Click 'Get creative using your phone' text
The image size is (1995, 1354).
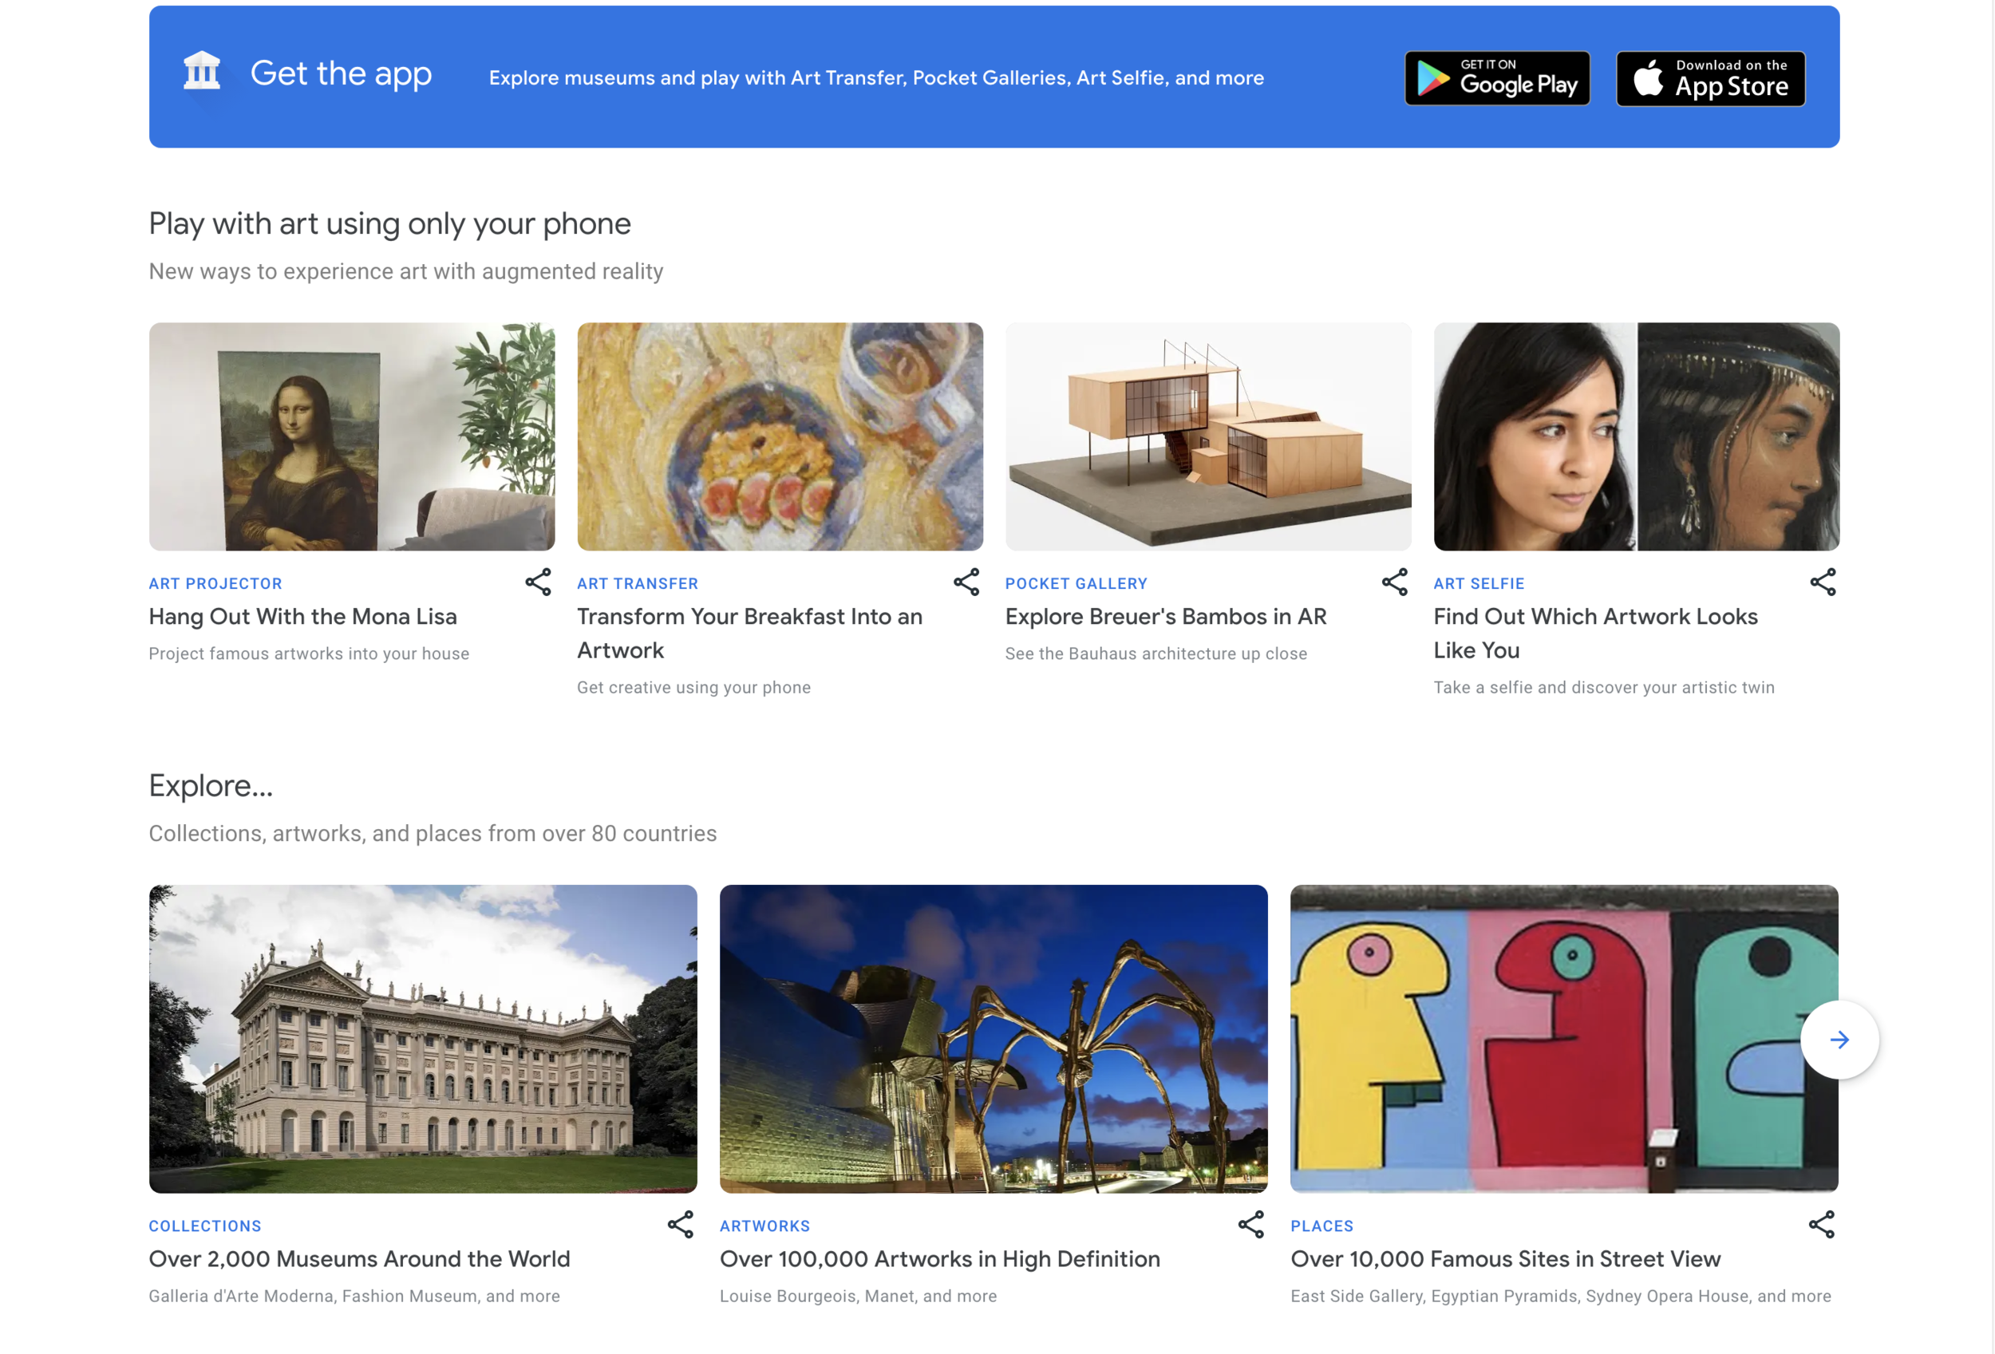point(693,687)
